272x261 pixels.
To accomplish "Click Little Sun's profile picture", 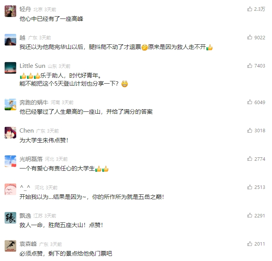I will (10, 68).
